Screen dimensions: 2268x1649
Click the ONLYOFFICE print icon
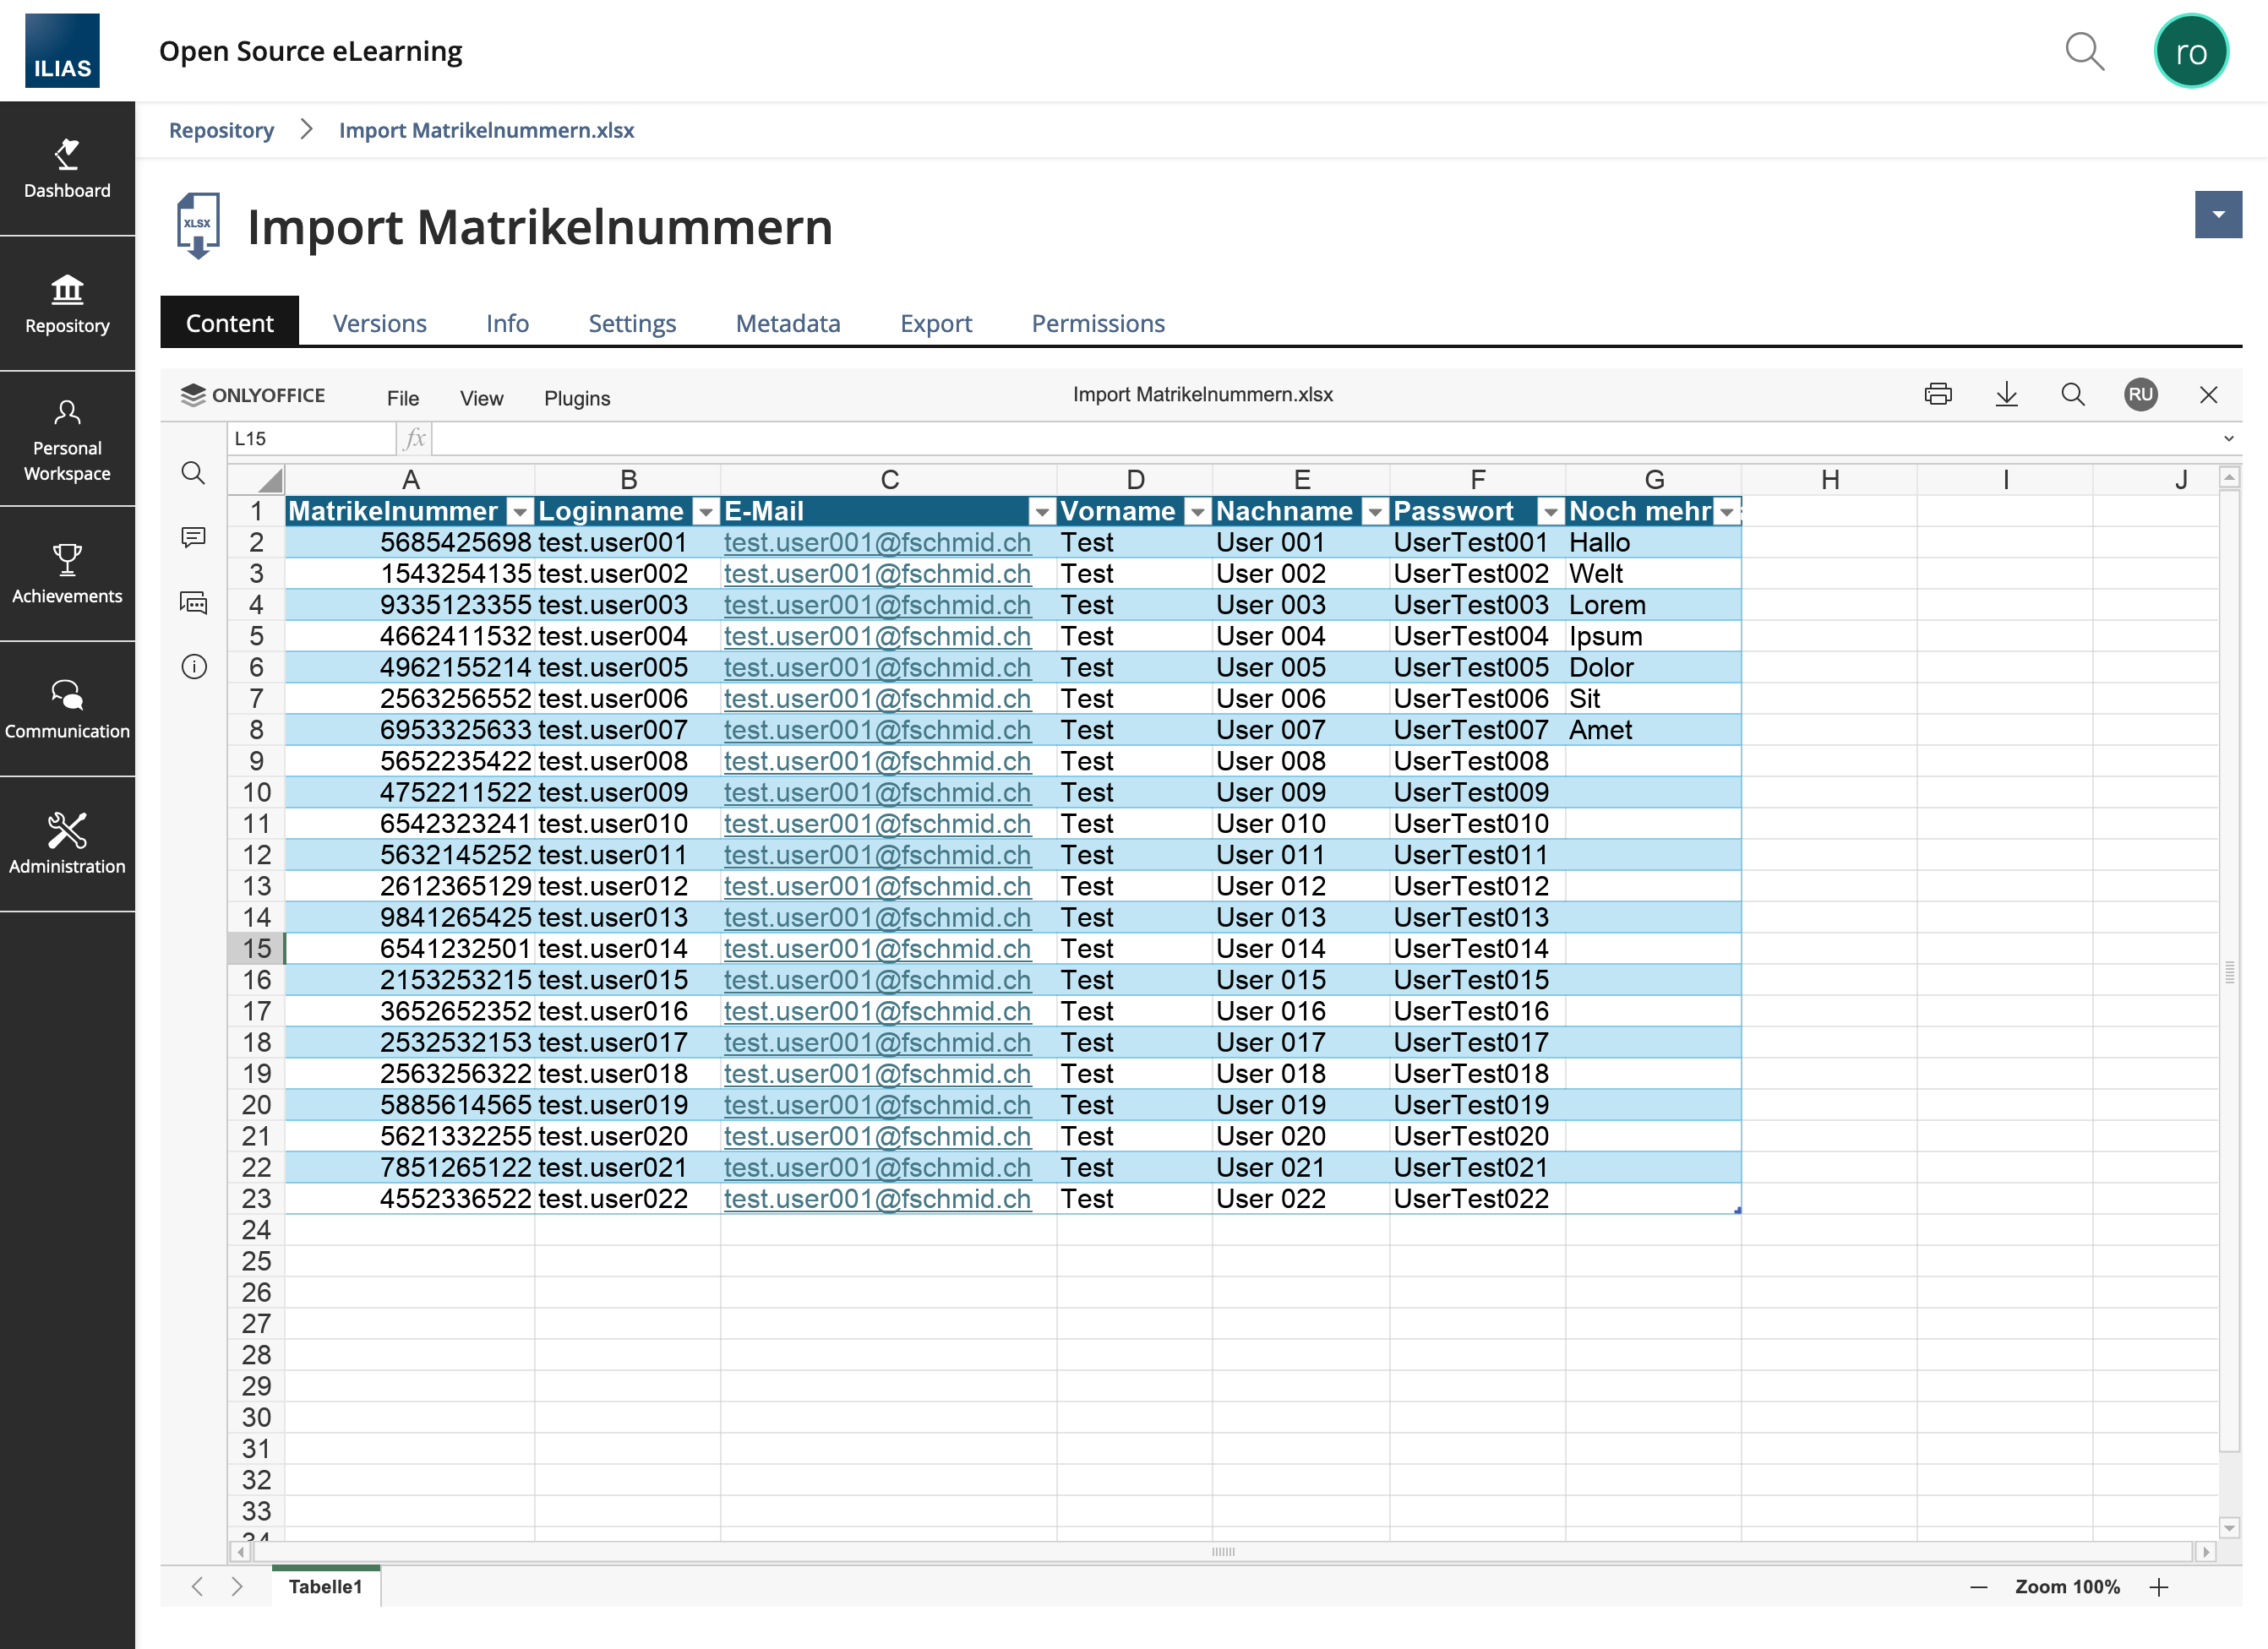1937,394
